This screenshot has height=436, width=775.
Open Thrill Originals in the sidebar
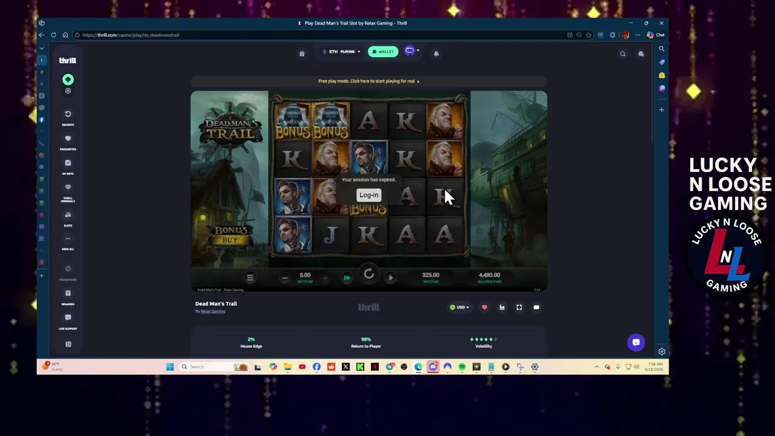(68, 191)
